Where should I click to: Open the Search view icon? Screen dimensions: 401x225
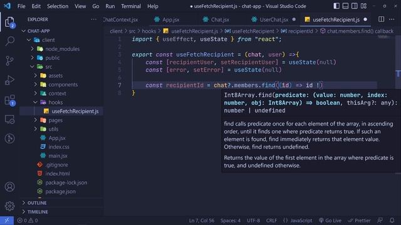point(10,41)
